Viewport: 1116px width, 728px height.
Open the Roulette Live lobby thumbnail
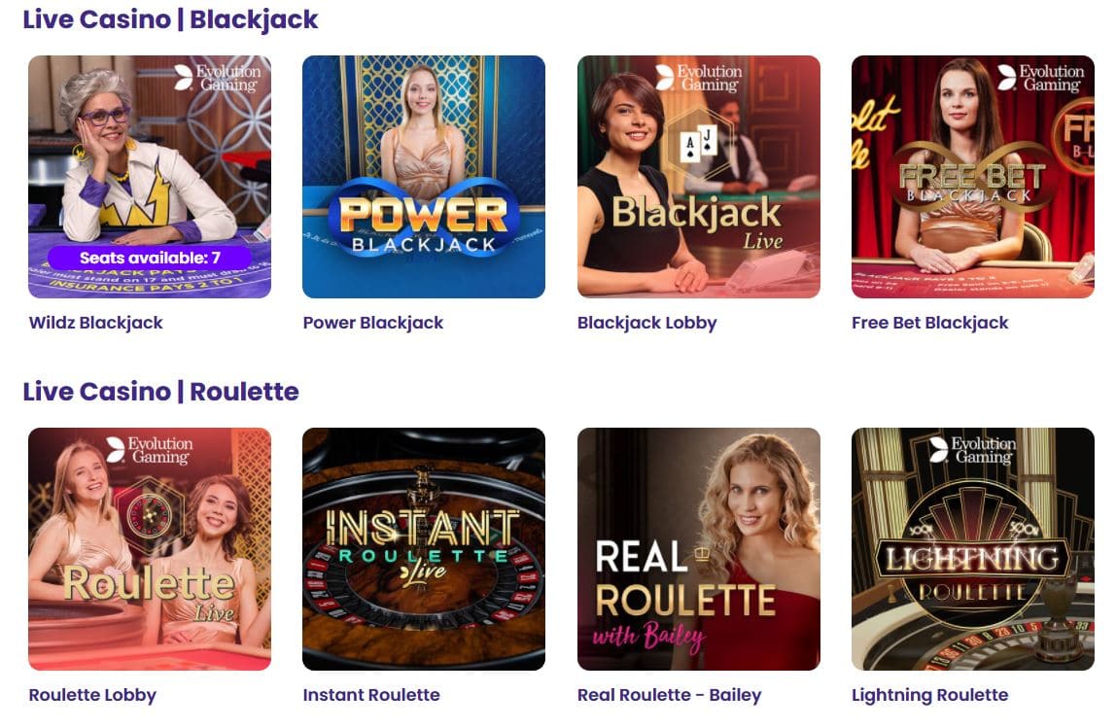pyautogui.click(x=150, y=548)
